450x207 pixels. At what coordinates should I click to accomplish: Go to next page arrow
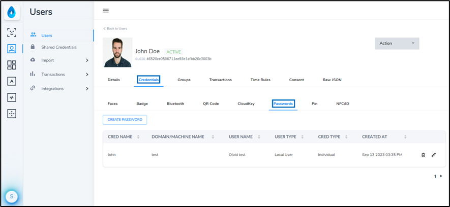tap(441, 176)
